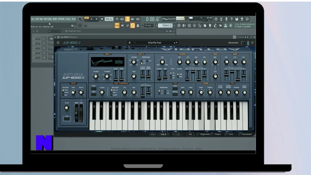Click the microphone one-click recording icon

(226, 19)
